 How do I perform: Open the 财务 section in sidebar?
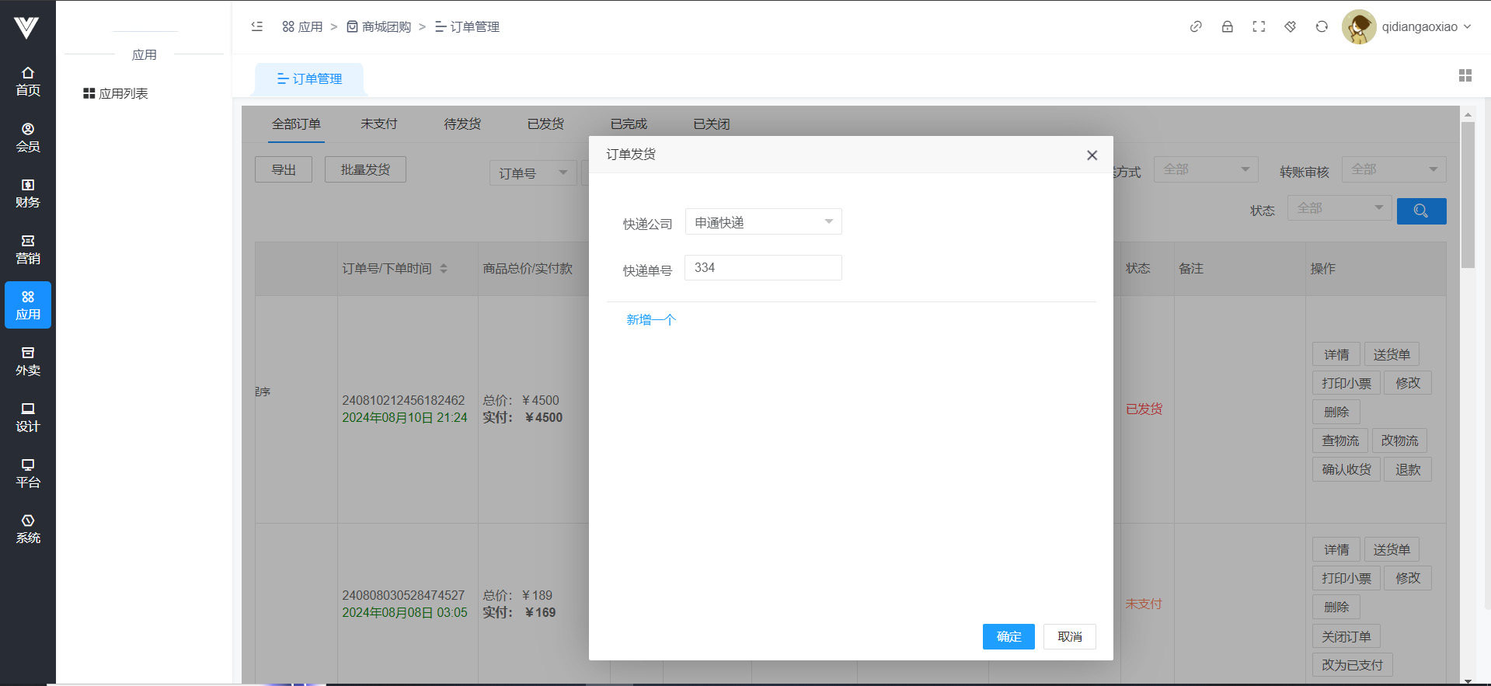28,193
